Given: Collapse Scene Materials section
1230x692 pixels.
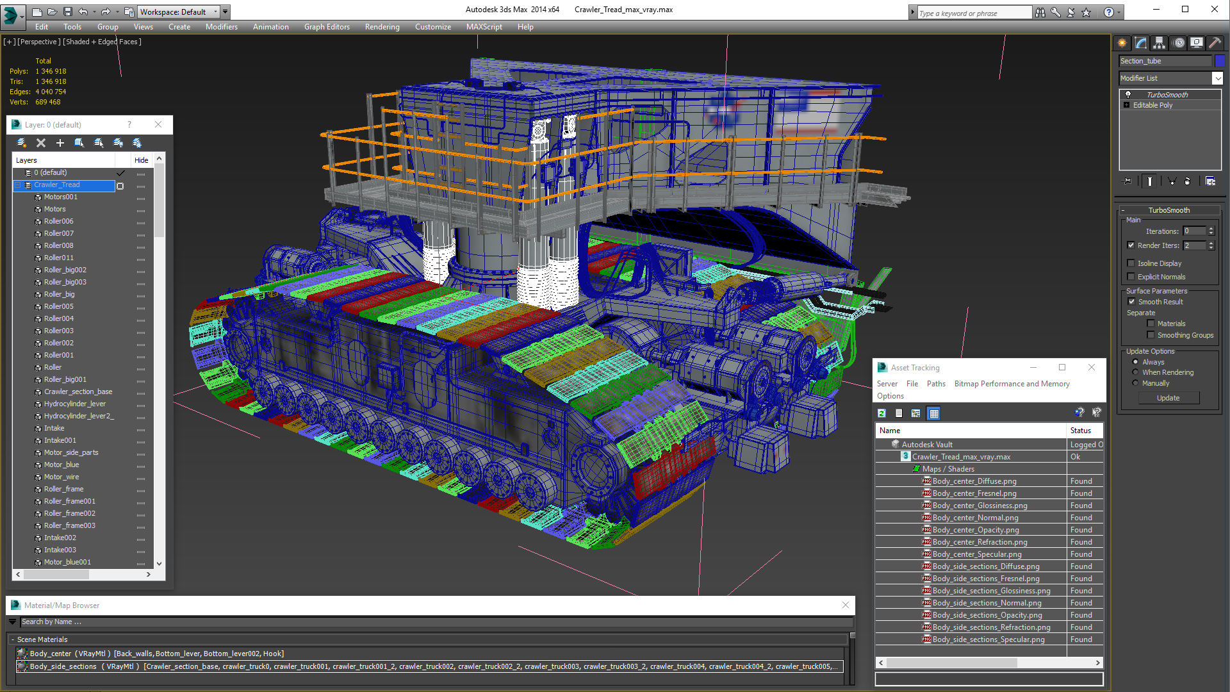Looking at the screenshot, I should pyautogui.click(x=12, y=639).
